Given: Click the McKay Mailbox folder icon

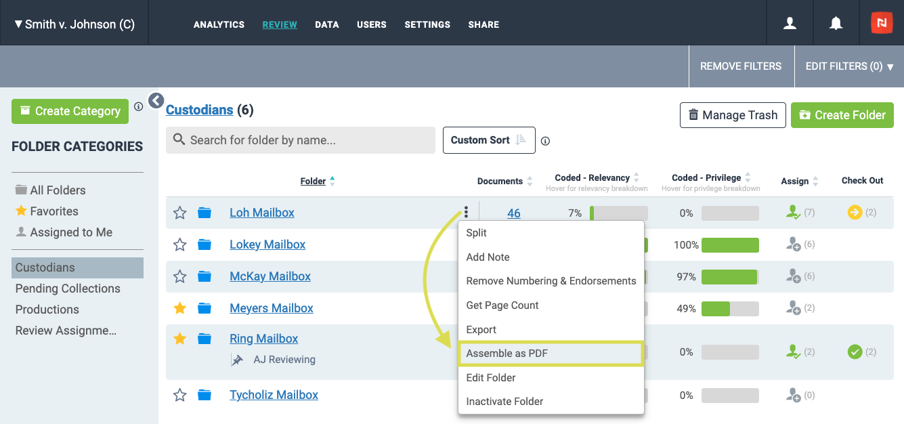Looking at the screenshot, I should point(205,276).
